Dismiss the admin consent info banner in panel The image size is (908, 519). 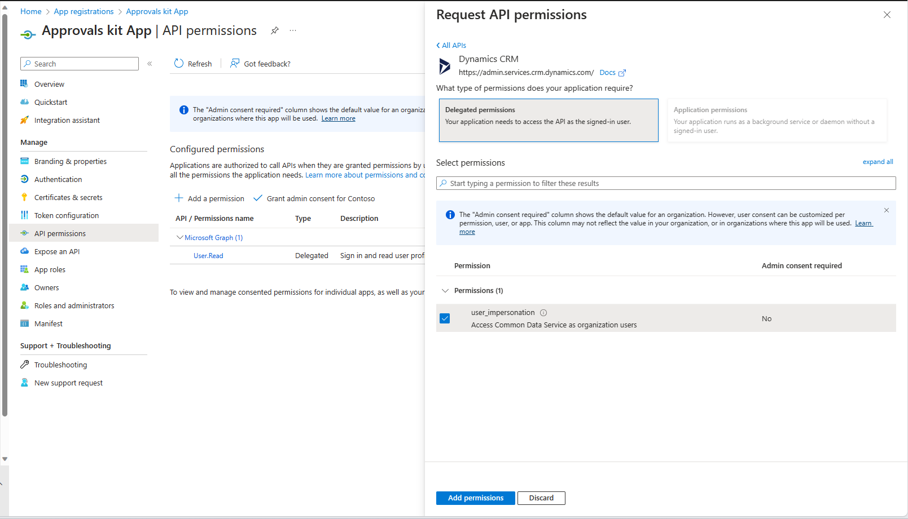pyautogui.click(x=887, y=210)
